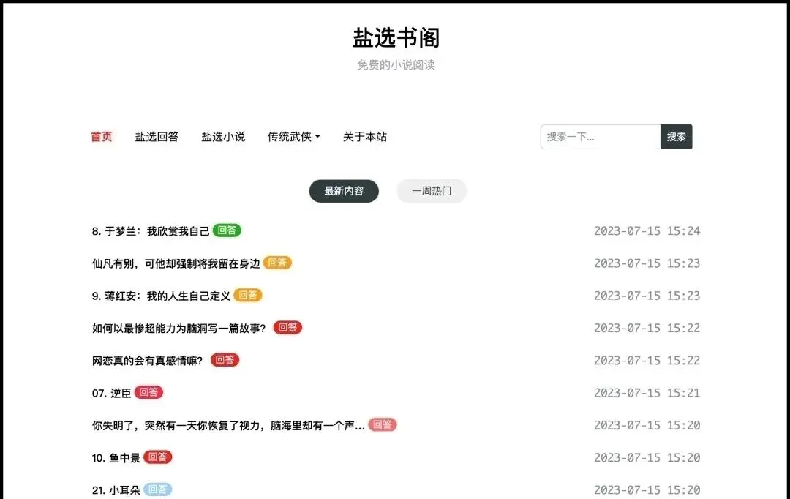
Task: Click pink 回答 tag beside 你失明了 article
Action: [383, 425]
